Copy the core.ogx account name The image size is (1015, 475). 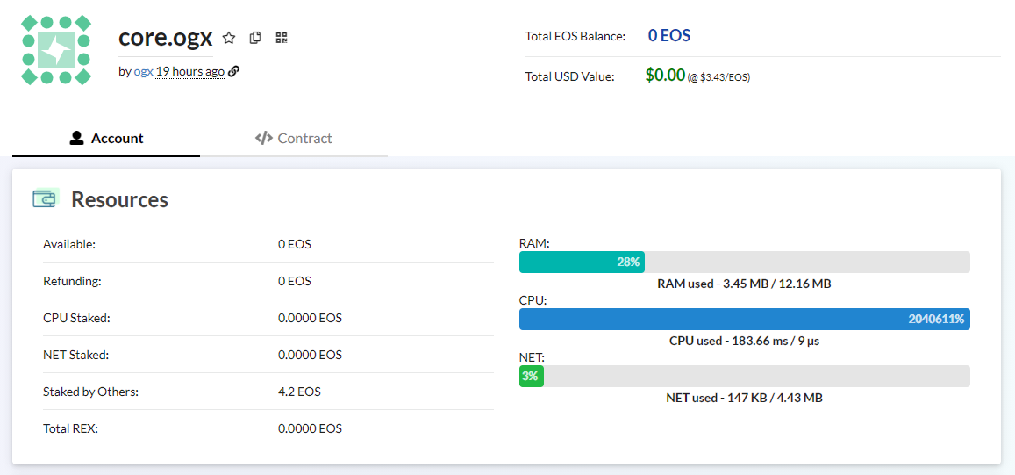255,38
